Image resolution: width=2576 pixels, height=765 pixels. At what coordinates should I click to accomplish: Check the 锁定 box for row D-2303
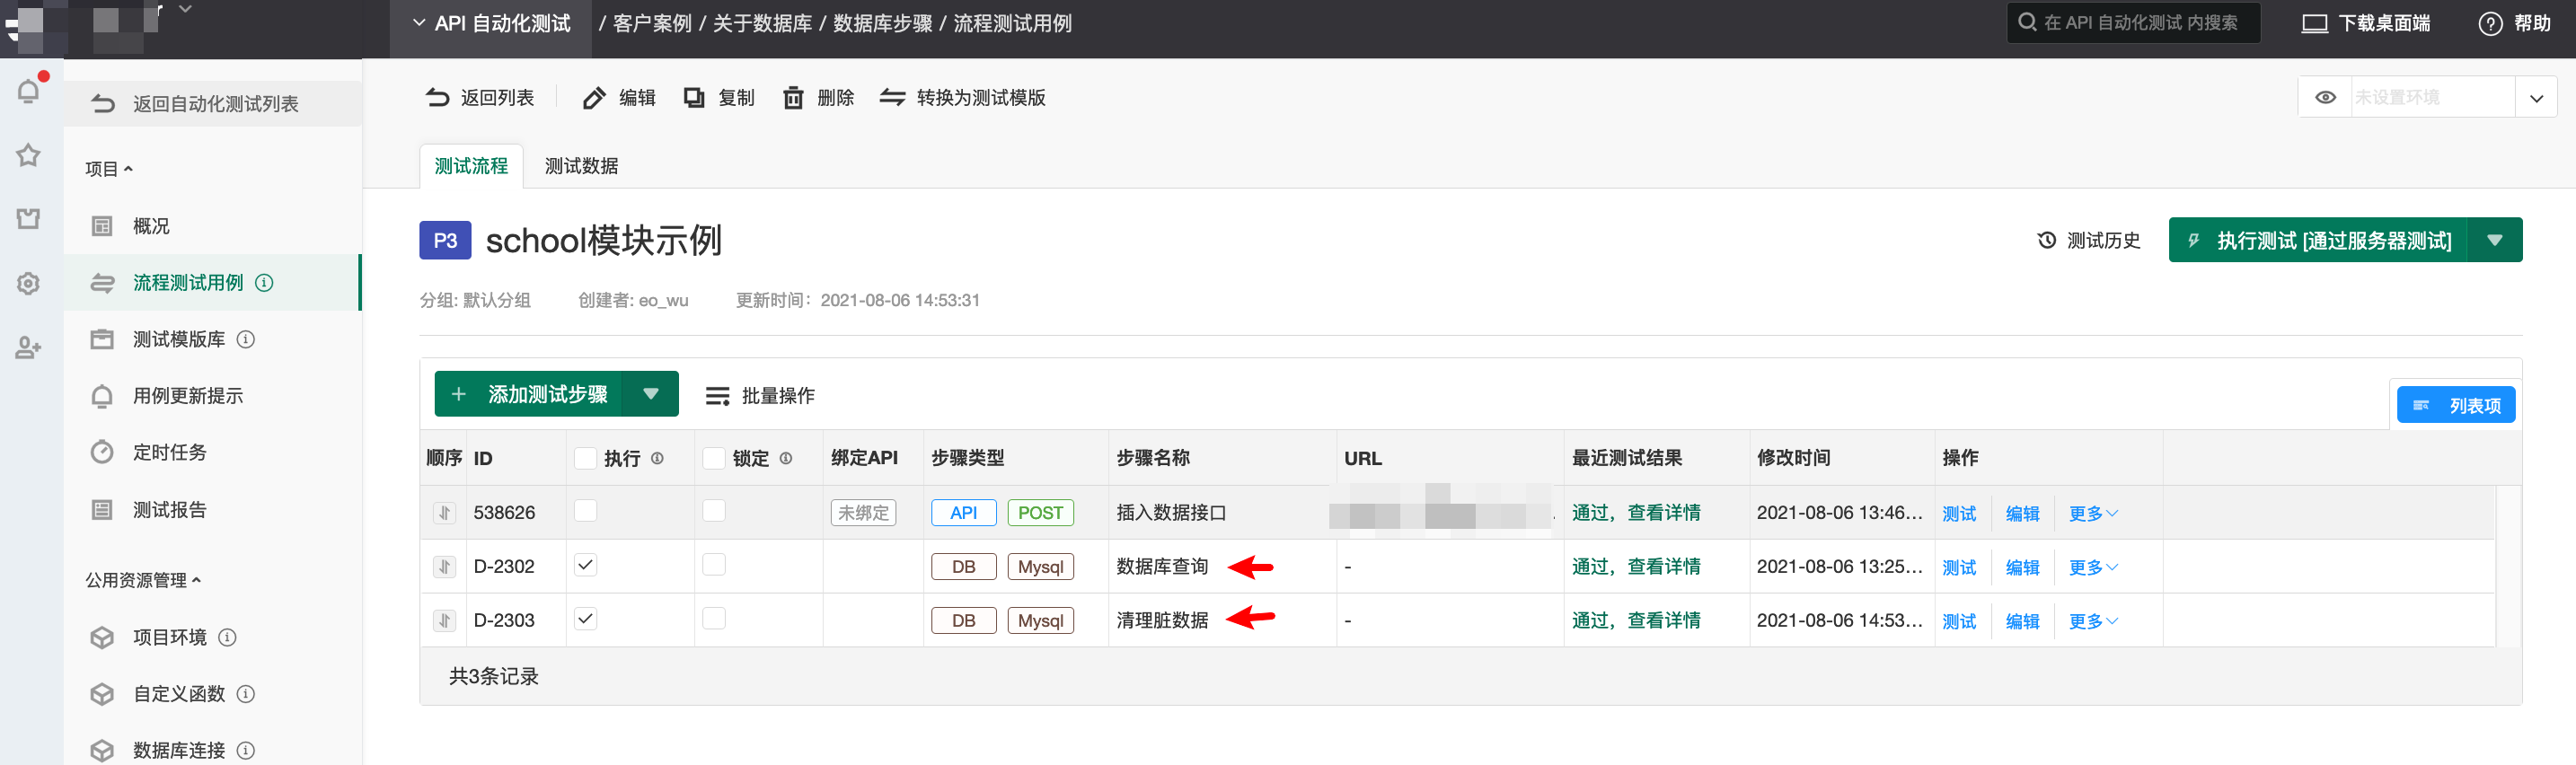click(x=714, y=619)
